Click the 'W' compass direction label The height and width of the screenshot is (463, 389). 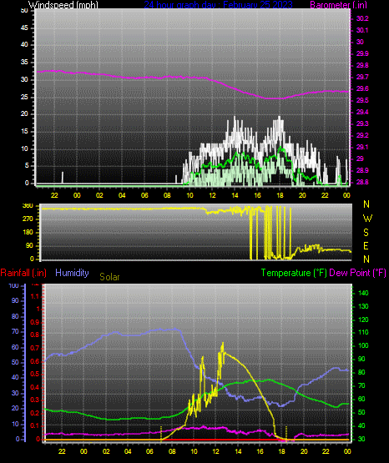pos(367,219)
